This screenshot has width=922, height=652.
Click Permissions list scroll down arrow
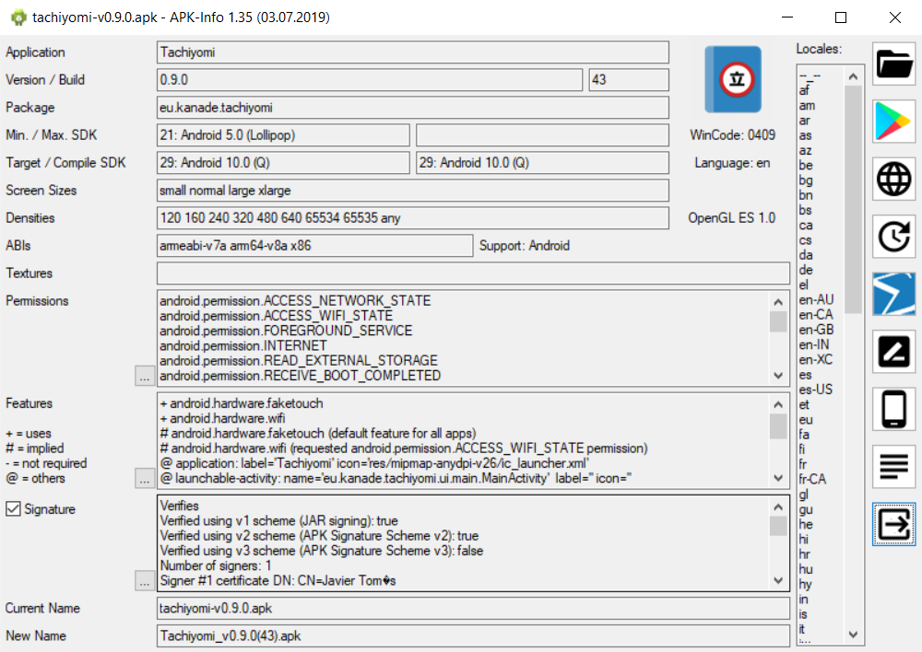pyautogui.click(x=778, y=376)
